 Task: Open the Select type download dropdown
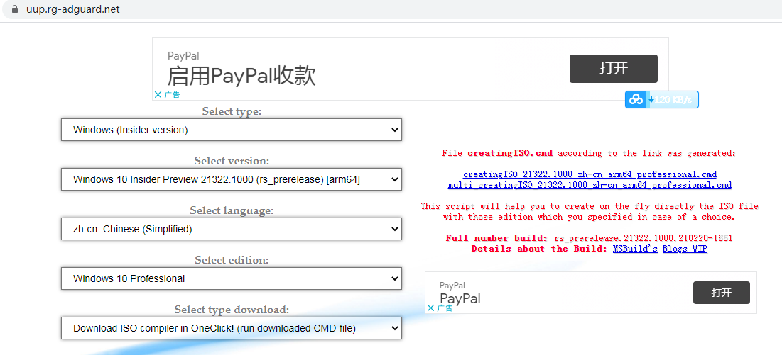point(232,328)
